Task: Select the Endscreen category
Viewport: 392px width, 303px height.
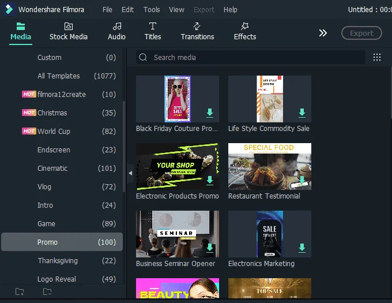Action: point(62,150)
